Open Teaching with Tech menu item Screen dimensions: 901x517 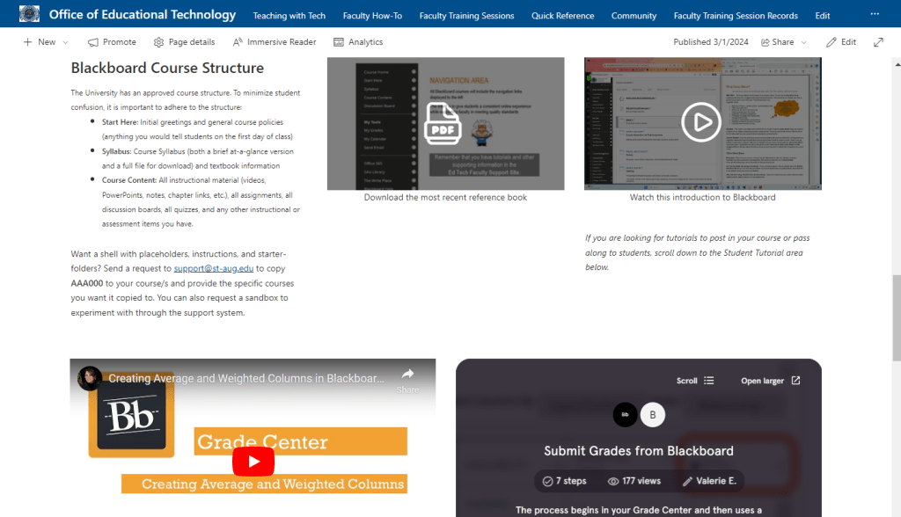click(289, 16)
